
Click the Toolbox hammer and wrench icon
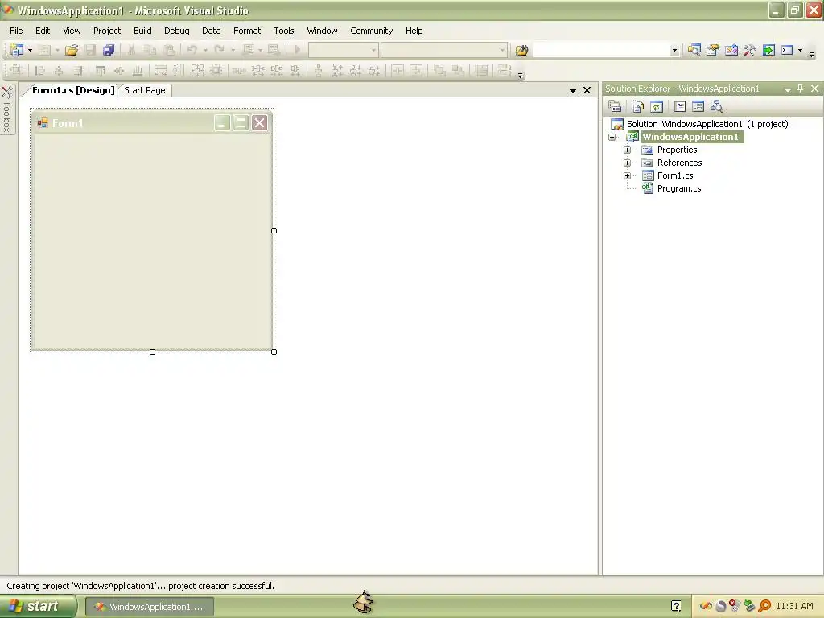click(x=749, y=50)
